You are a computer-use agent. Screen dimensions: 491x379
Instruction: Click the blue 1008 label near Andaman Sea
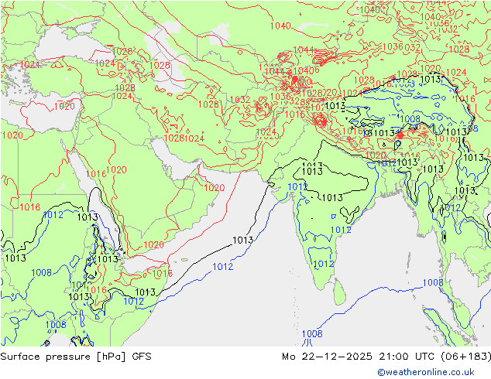[433, 282]
